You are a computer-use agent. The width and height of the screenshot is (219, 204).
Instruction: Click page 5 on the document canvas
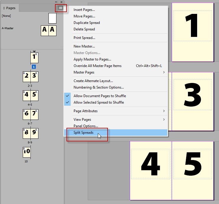pos(193,171)
